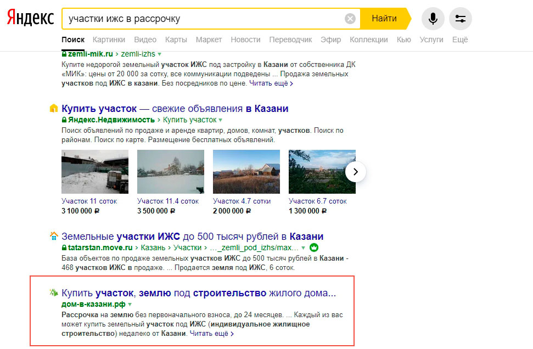This screenshot has height=349, width=533.
Task: Select the Поиск tab
Action: tap(73, 40)
